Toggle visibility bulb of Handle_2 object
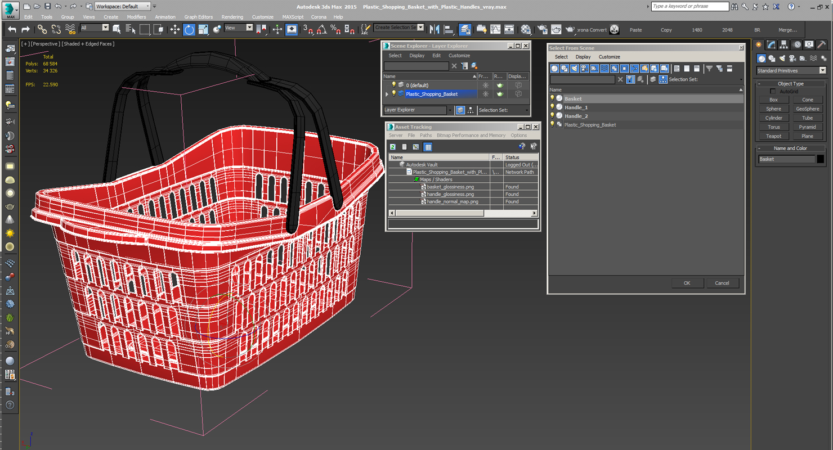The width and height of the screenshot is (833, 450). coord(553,116)
